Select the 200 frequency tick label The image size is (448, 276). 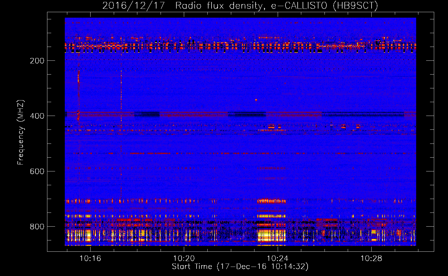tap(37, 61)
